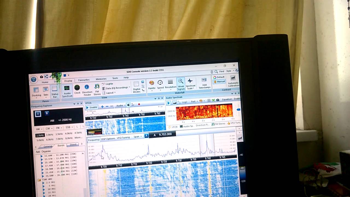Zoom out VFOA spectrum with minus icon
The height and width of the screenshot is (197, 350).
[107, 106]
